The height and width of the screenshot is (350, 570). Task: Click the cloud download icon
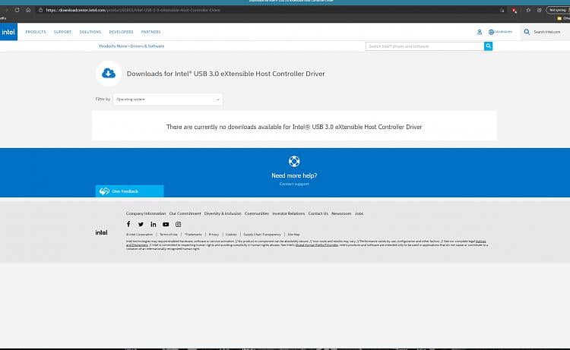pyautogui.click(x=109, y=74)
